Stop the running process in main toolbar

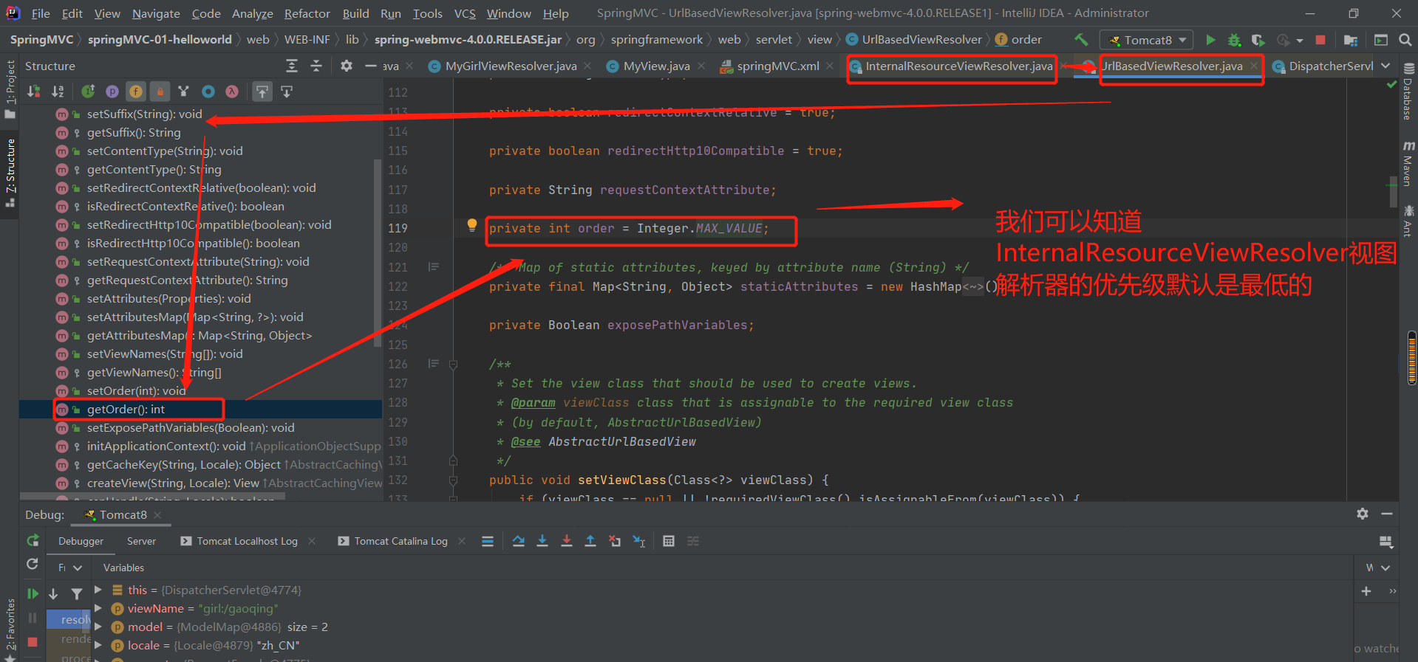coord(1320,40)
